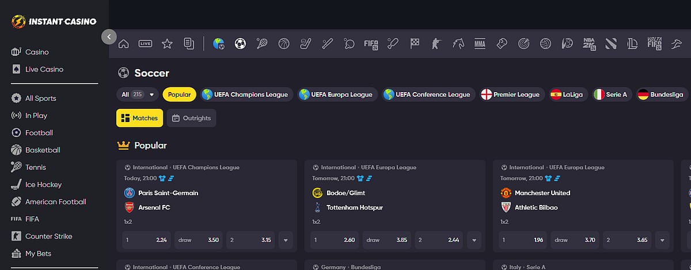Open the Home icon in sports bar
The width and height of the screenshot is (691, 270).
pos(123,43)
